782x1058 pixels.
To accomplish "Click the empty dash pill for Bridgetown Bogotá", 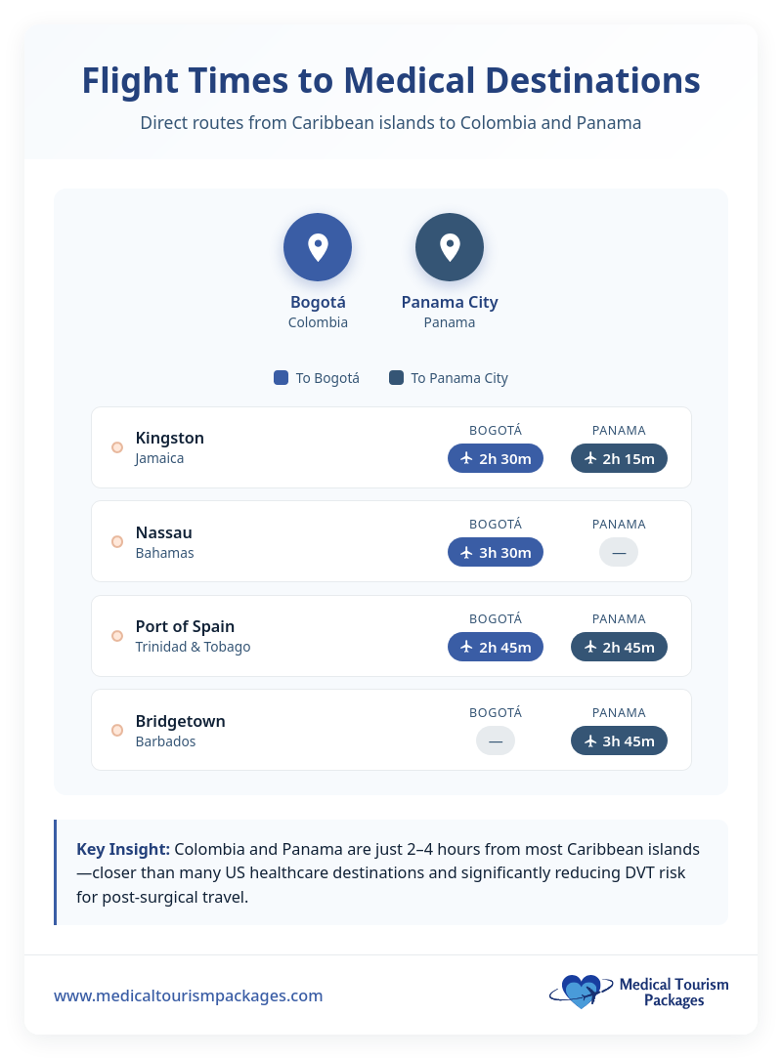I will (x=496, y=741).
